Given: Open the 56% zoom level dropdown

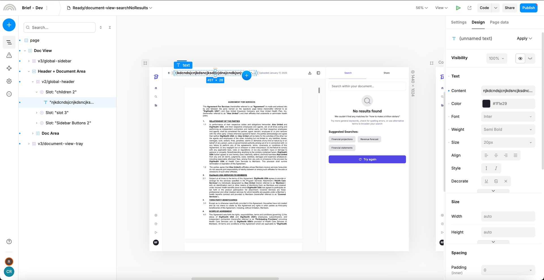Looking at the screenshot, I should tap(422, 8).
